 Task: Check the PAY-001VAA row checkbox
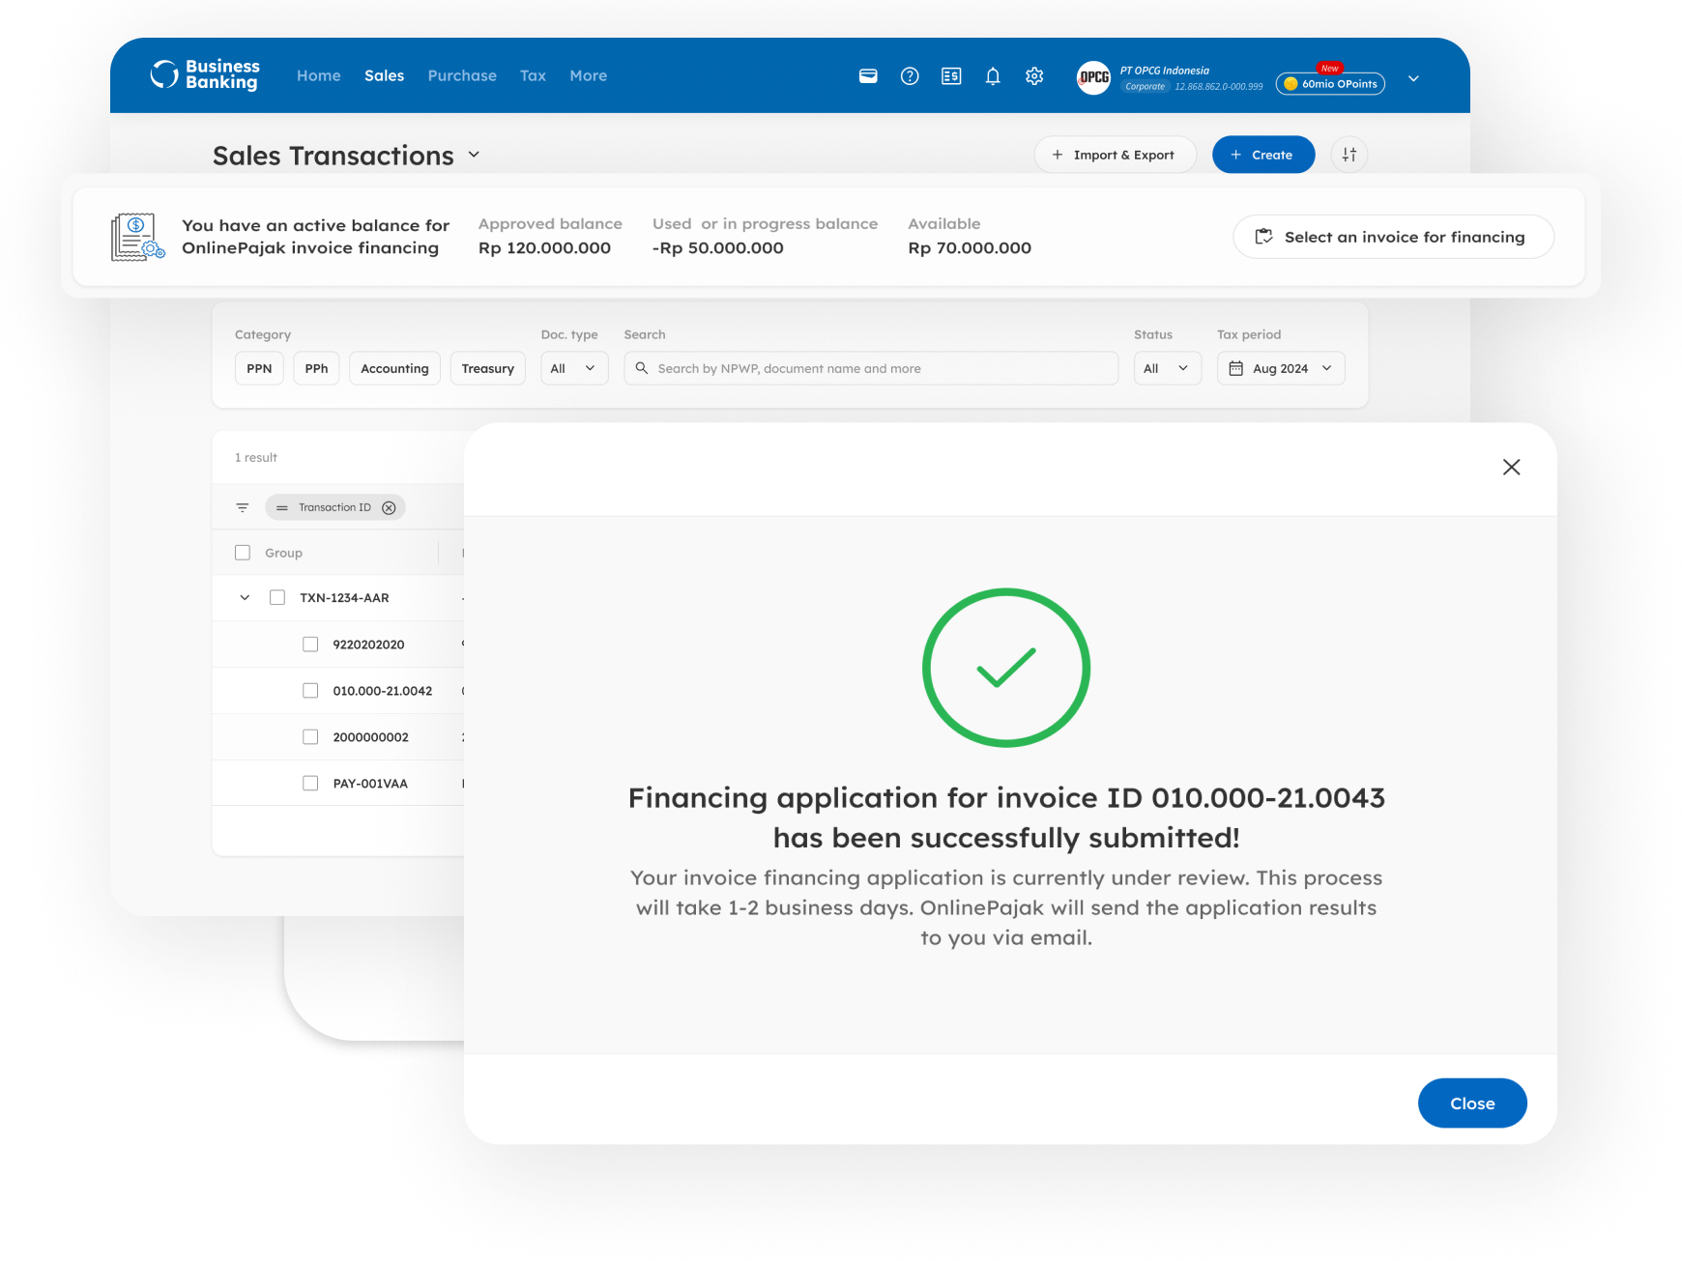click(310, 783)
